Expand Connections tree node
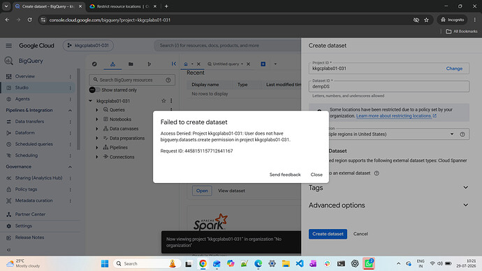Screen dimensions: 482x271 coord(97,157)
